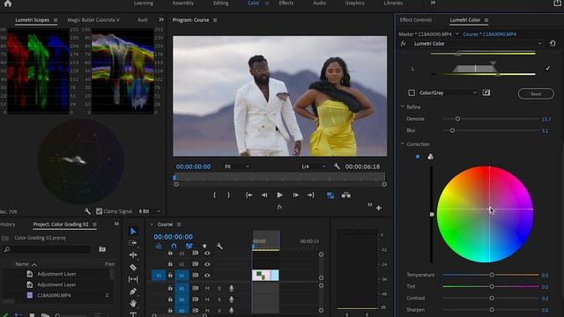Switch to the Effects workspace
Viewport: 564px width, 317px height.
click(x=286, y=3)
